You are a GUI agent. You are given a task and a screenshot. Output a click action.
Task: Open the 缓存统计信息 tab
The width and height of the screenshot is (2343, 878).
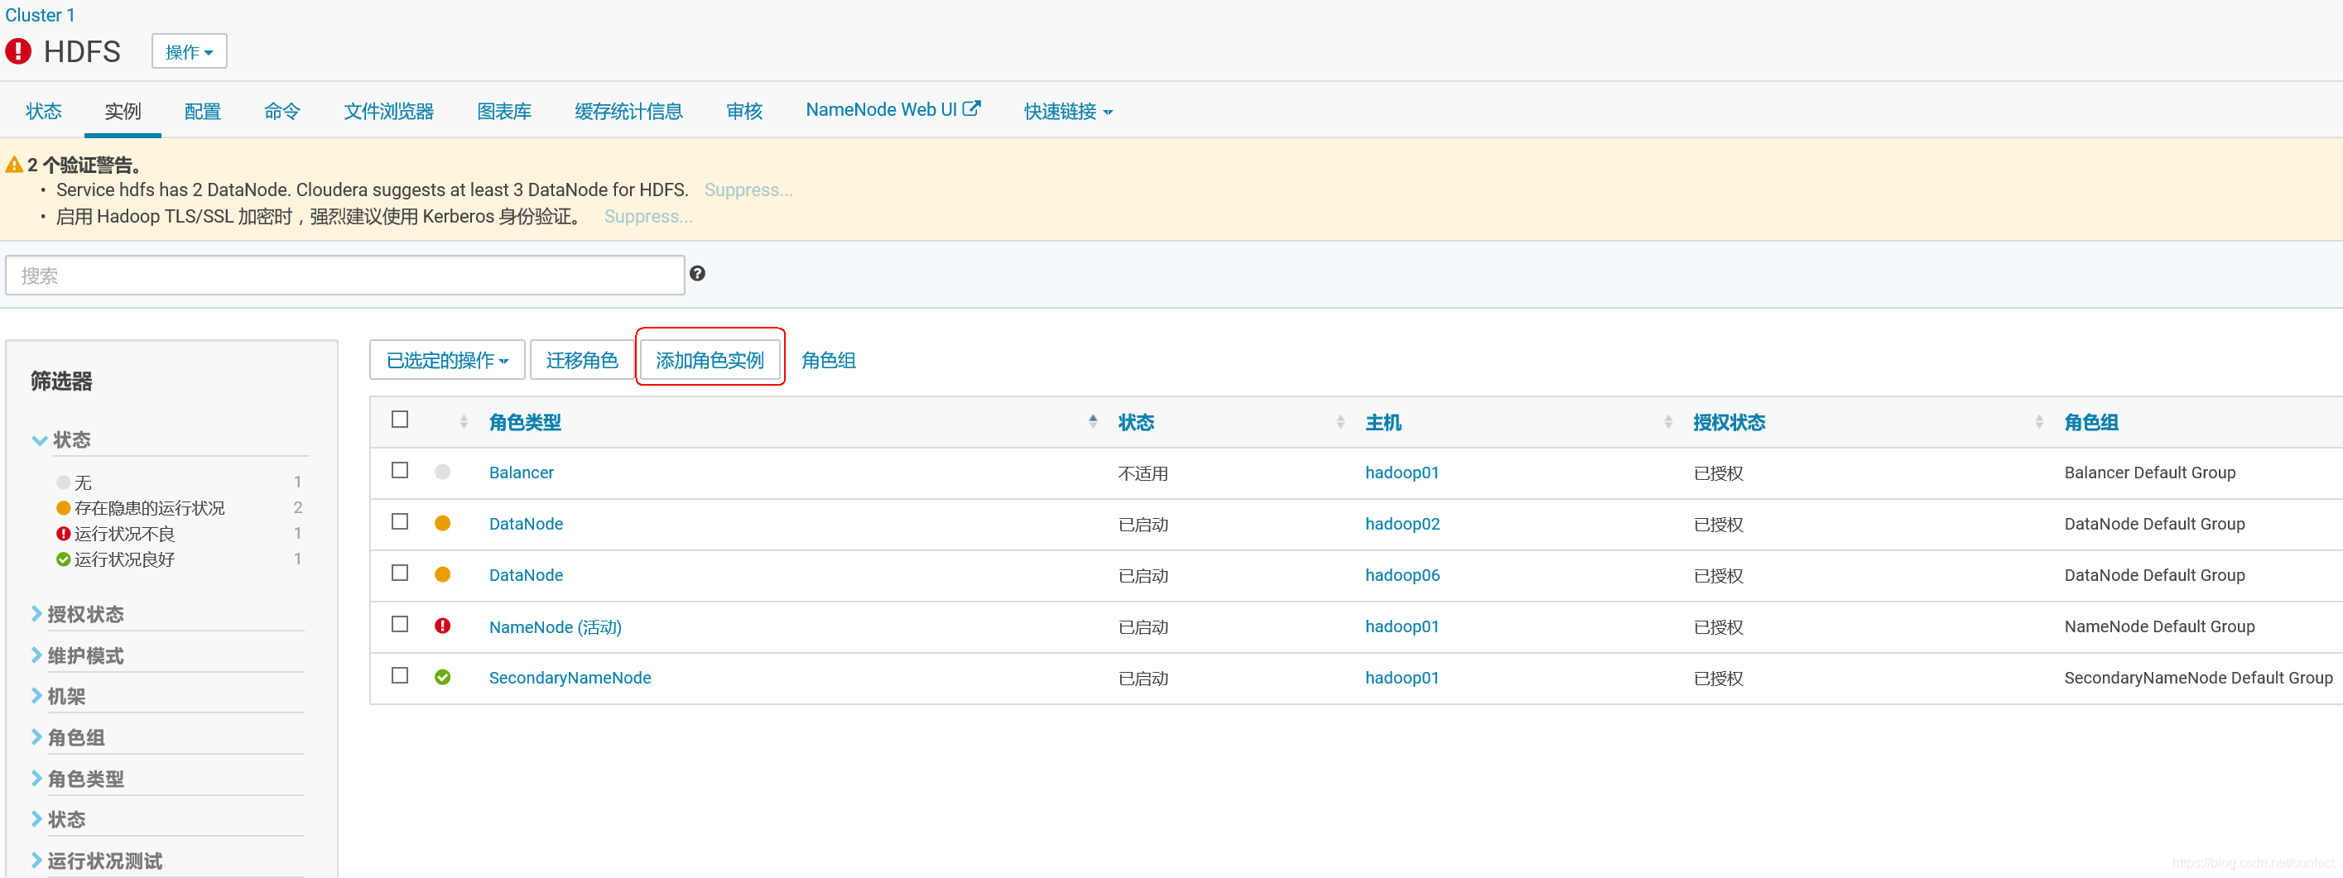click(629, 111)
